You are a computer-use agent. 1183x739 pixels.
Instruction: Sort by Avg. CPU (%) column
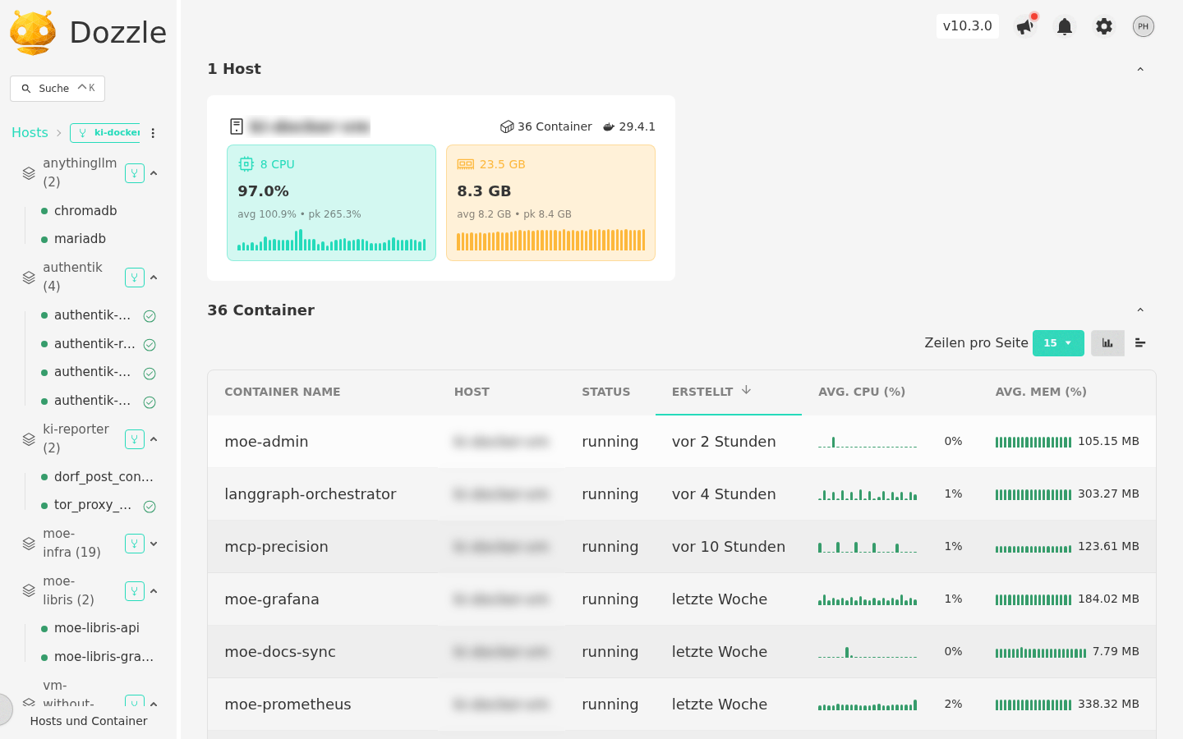tap(862, 392)
